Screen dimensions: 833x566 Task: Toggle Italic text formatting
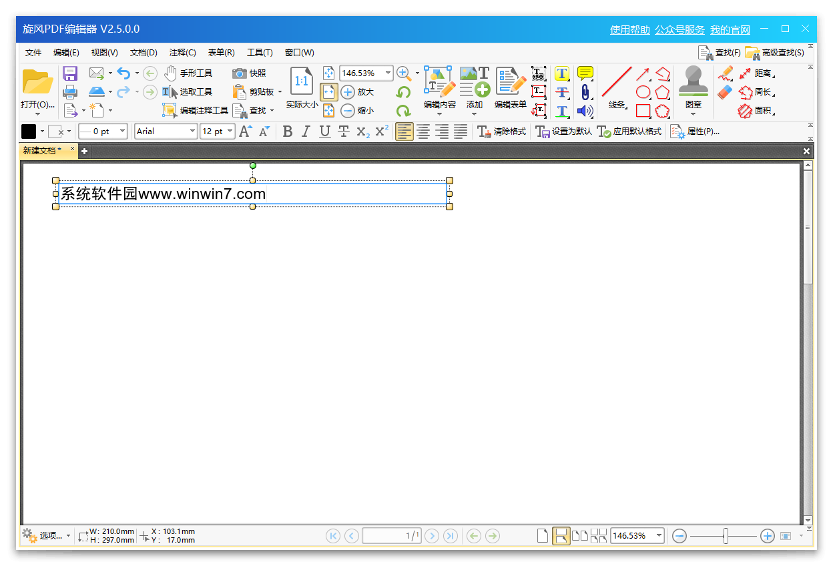click(x=306, y=131)
